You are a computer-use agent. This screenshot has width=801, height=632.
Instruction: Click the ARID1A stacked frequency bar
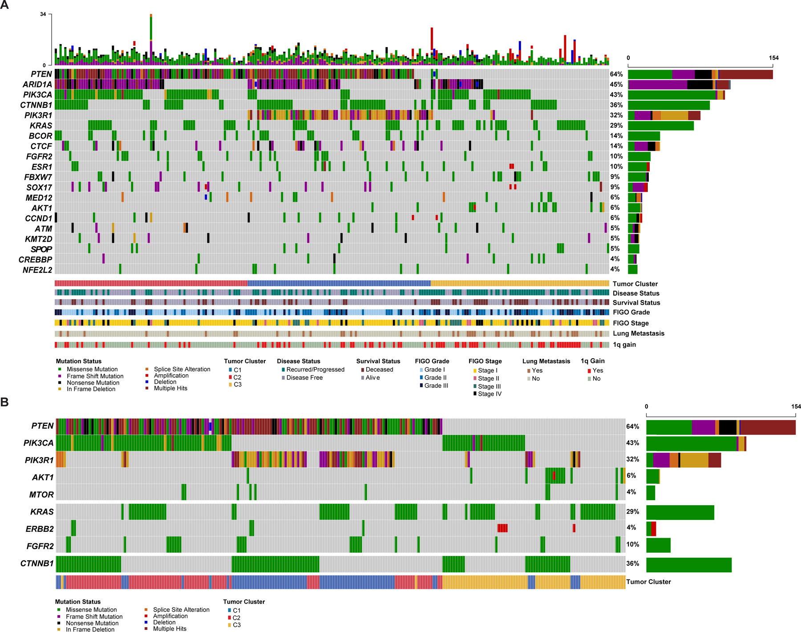point(679,85)
